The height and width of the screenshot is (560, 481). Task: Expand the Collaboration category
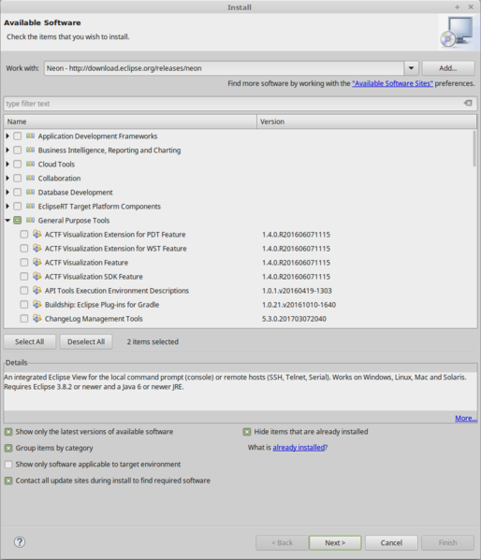[x=7, y=178]
